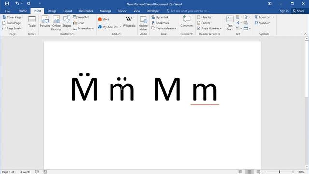Open the Page Number dropdown
Screen dimensions: 309x174
coord(209,29)
